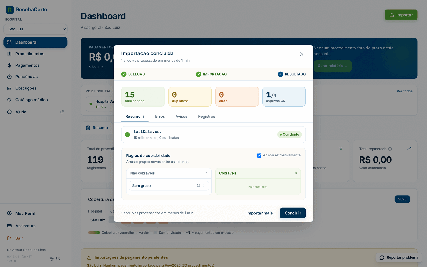Close the Importacao concluida dialog
427x267 pixels.
coord(302,54)
